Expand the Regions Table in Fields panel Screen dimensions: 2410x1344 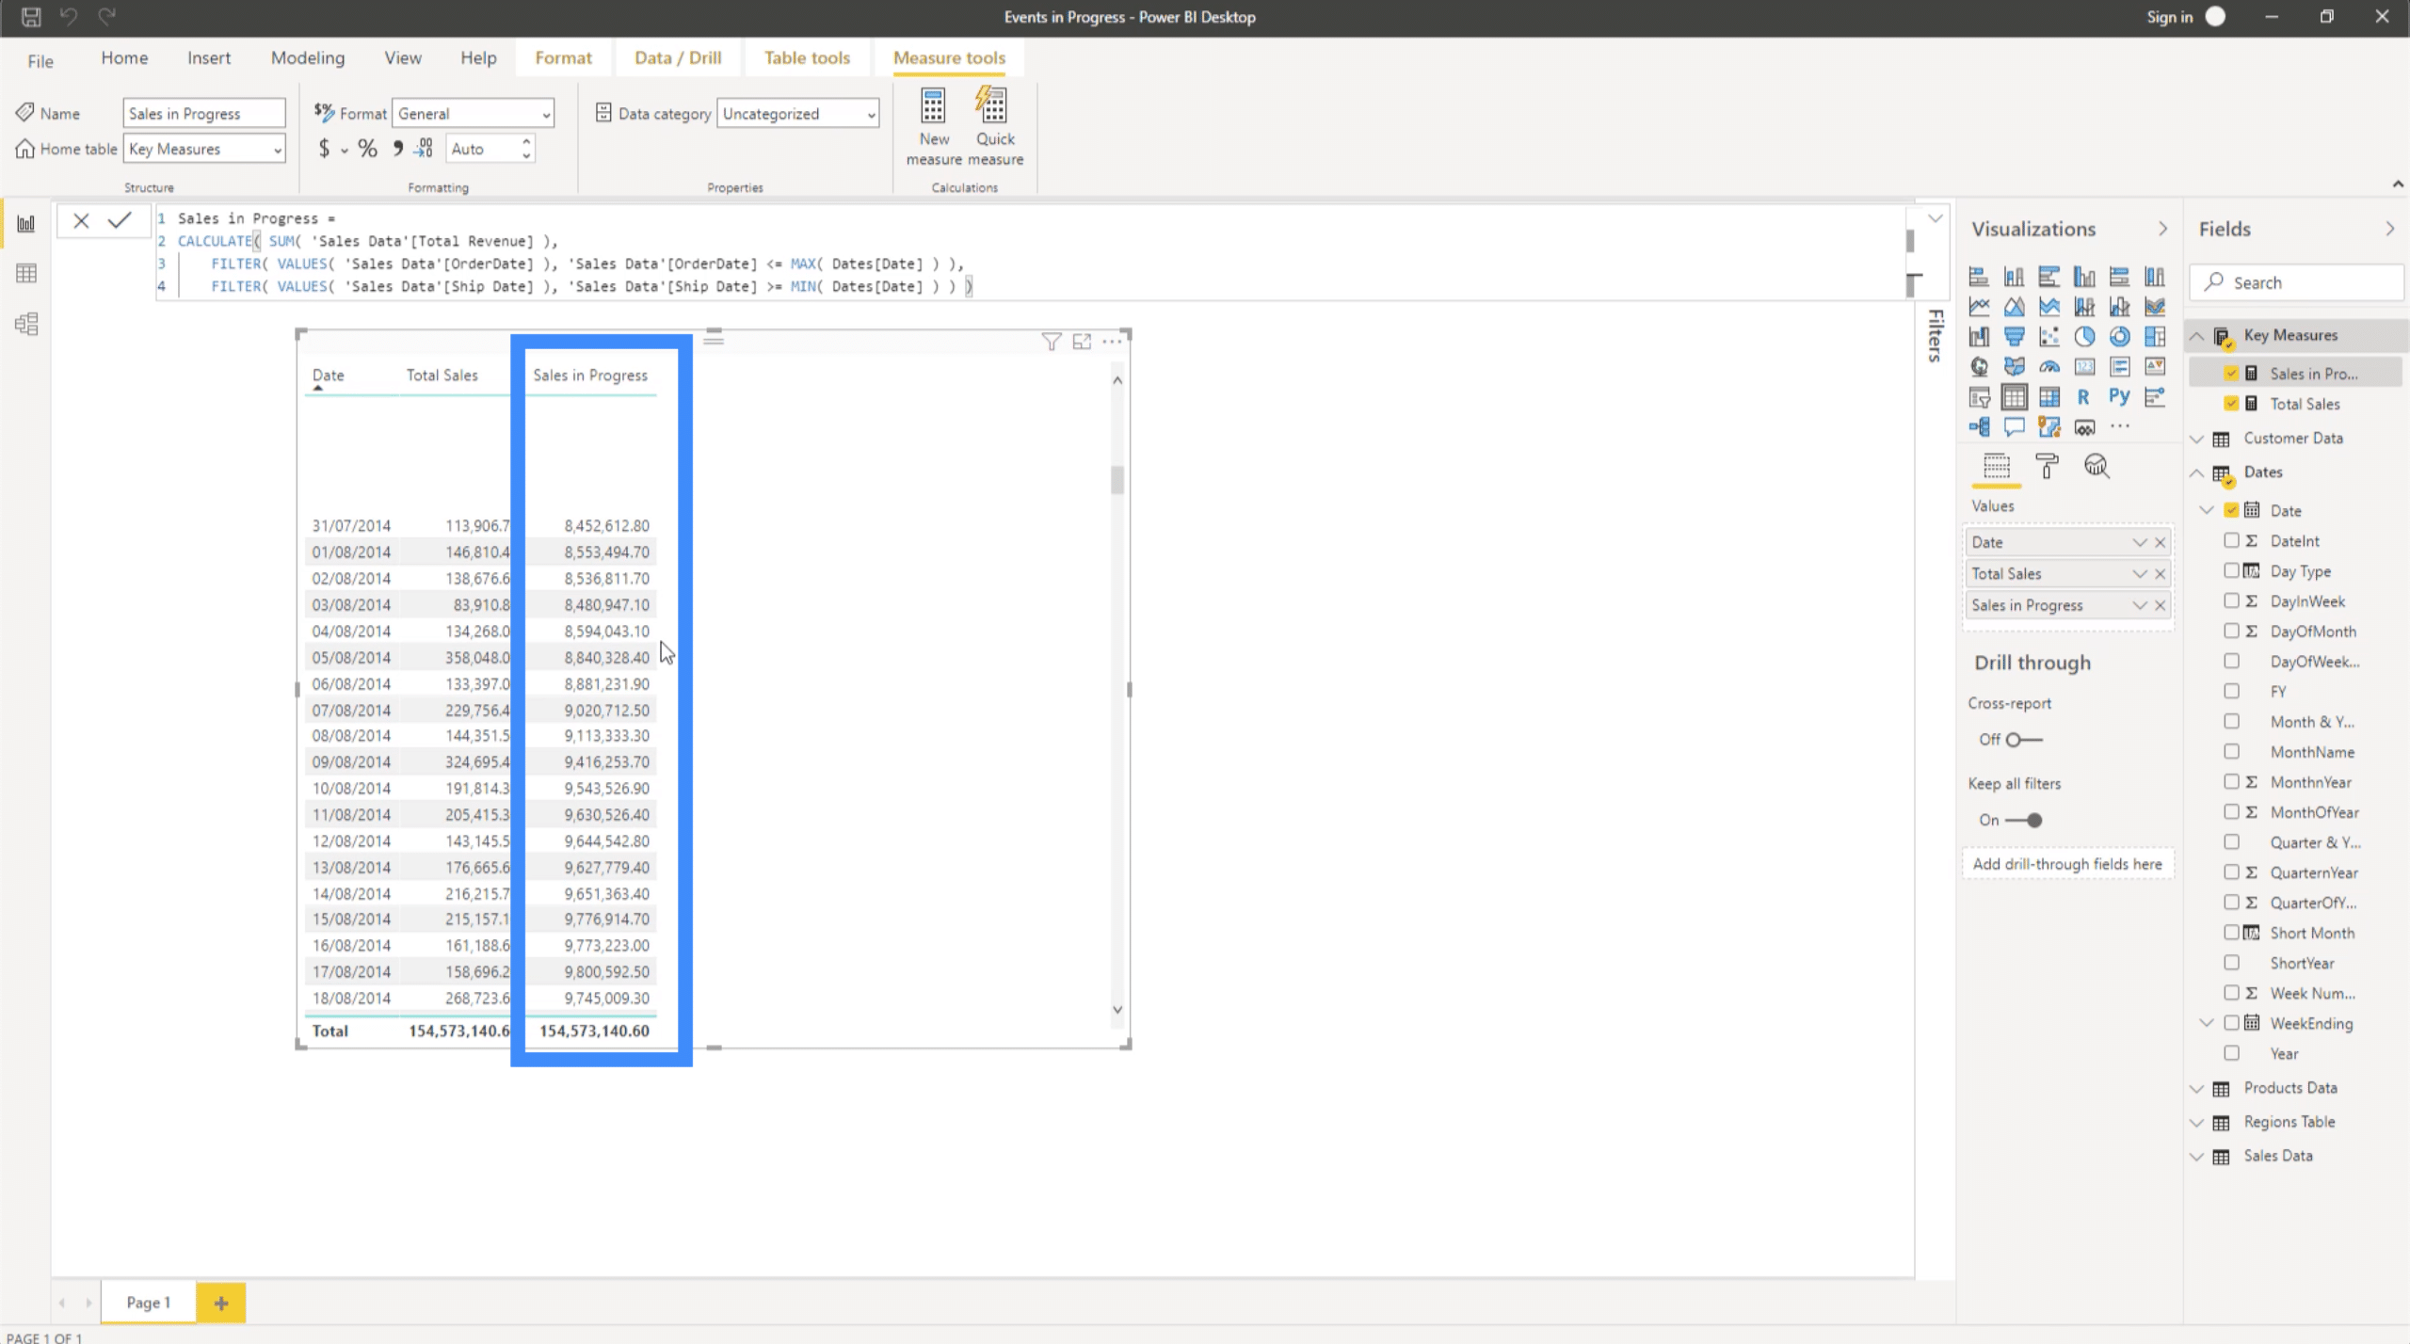tap(2198, 1122)
